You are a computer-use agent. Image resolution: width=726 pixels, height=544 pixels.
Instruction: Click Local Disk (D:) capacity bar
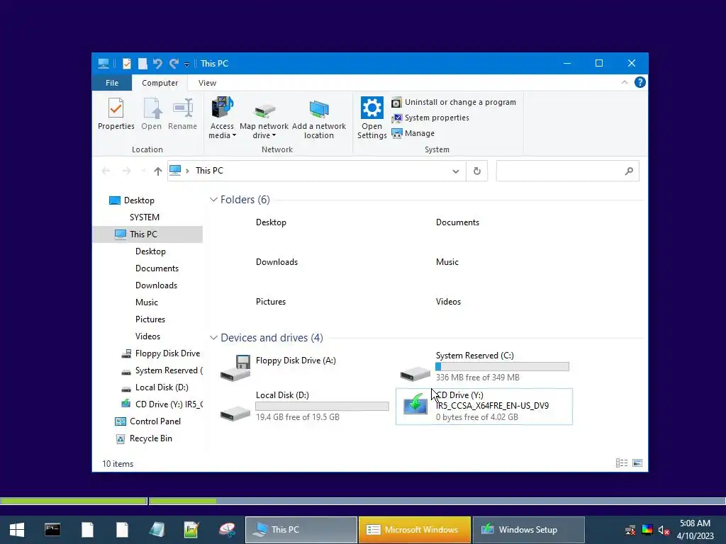pos(323,406)
